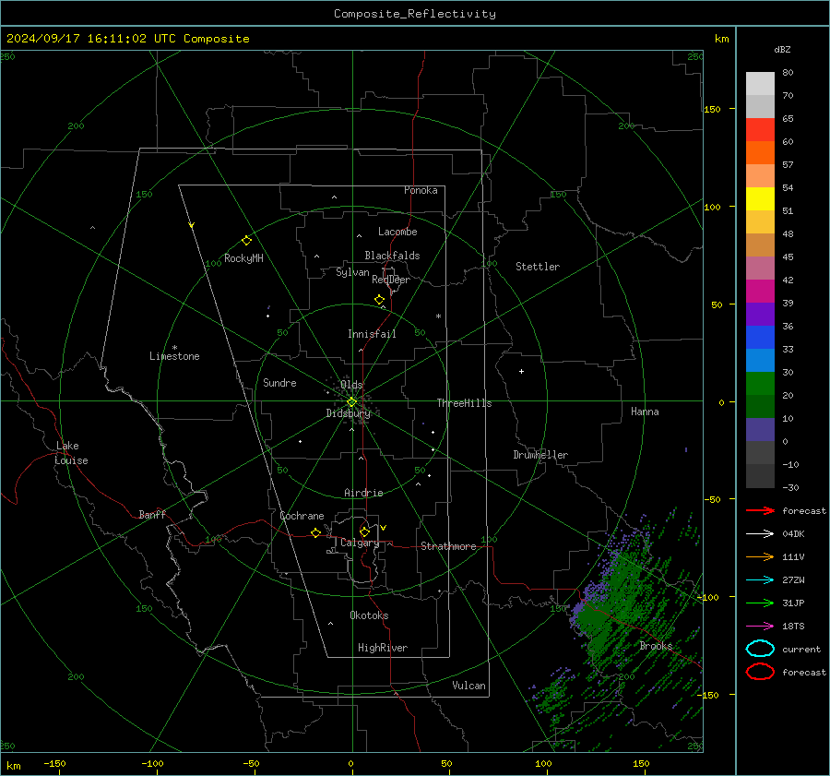Click the Hanna town label
The width and height of the screenshot is (830, 776).
[645, 412]
